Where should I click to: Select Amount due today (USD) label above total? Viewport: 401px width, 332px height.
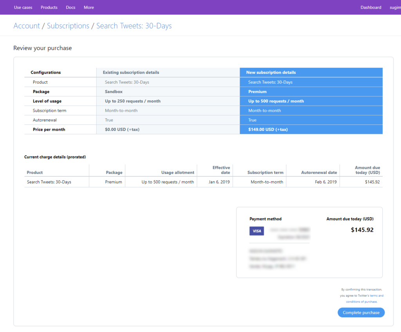(x=350, y=219)
